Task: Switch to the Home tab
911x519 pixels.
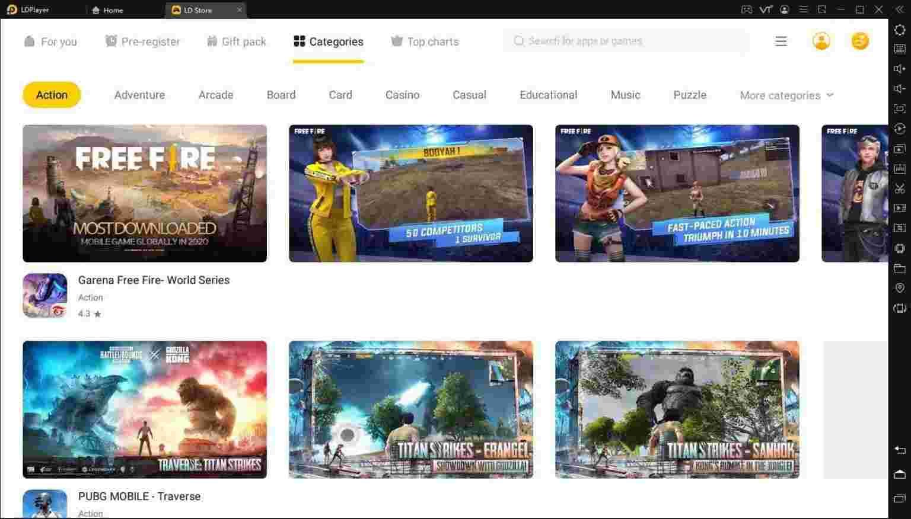Action: 109,10
